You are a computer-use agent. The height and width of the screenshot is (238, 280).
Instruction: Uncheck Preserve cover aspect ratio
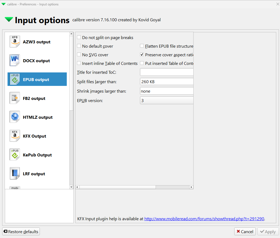point(142,55)
